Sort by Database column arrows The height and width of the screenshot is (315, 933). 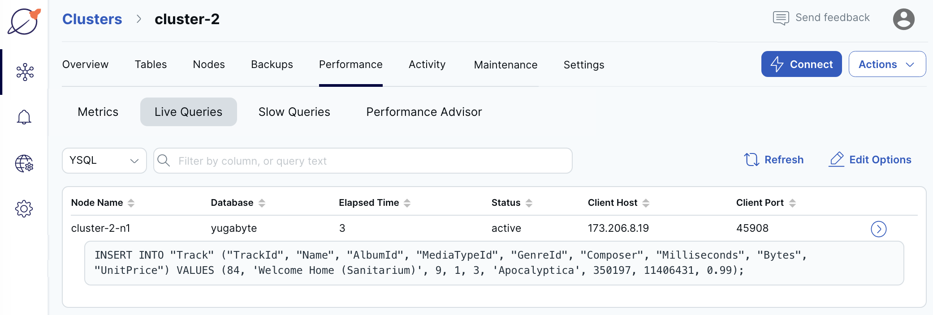(x=262, y=203)
